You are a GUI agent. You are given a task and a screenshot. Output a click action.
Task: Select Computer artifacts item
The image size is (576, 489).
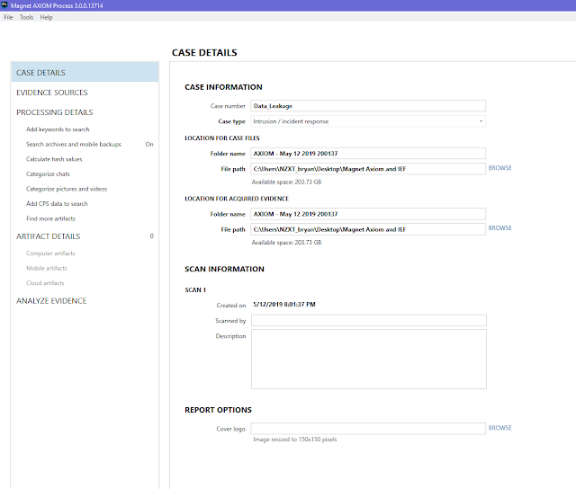[x=50, y=253]
